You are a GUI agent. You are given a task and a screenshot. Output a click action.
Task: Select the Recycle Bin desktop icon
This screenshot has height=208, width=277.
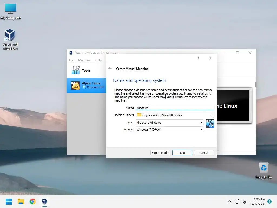[263, 171]
